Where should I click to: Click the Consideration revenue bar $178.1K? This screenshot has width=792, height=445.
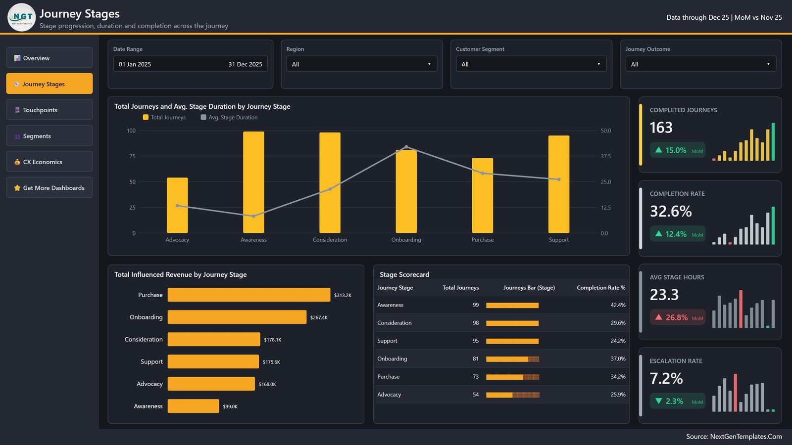tap(214, 339)
